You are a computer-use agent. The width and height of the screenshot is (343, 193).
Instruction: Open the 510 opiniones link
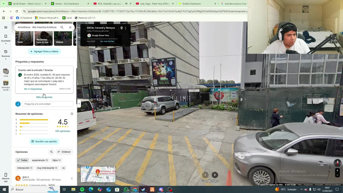pyautogui.click(x=63, y=131)
